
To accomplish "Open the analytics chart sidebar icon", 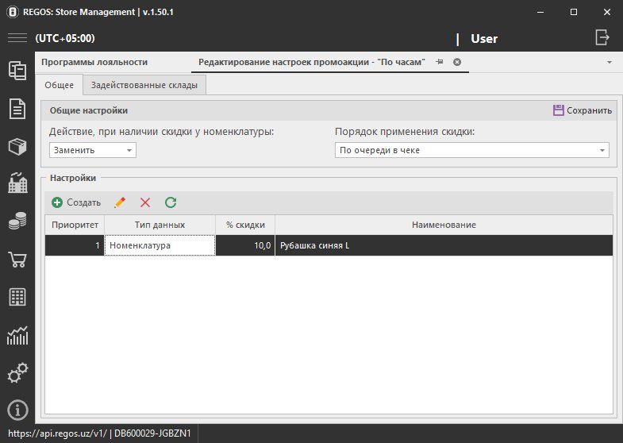I will (17, 335).
